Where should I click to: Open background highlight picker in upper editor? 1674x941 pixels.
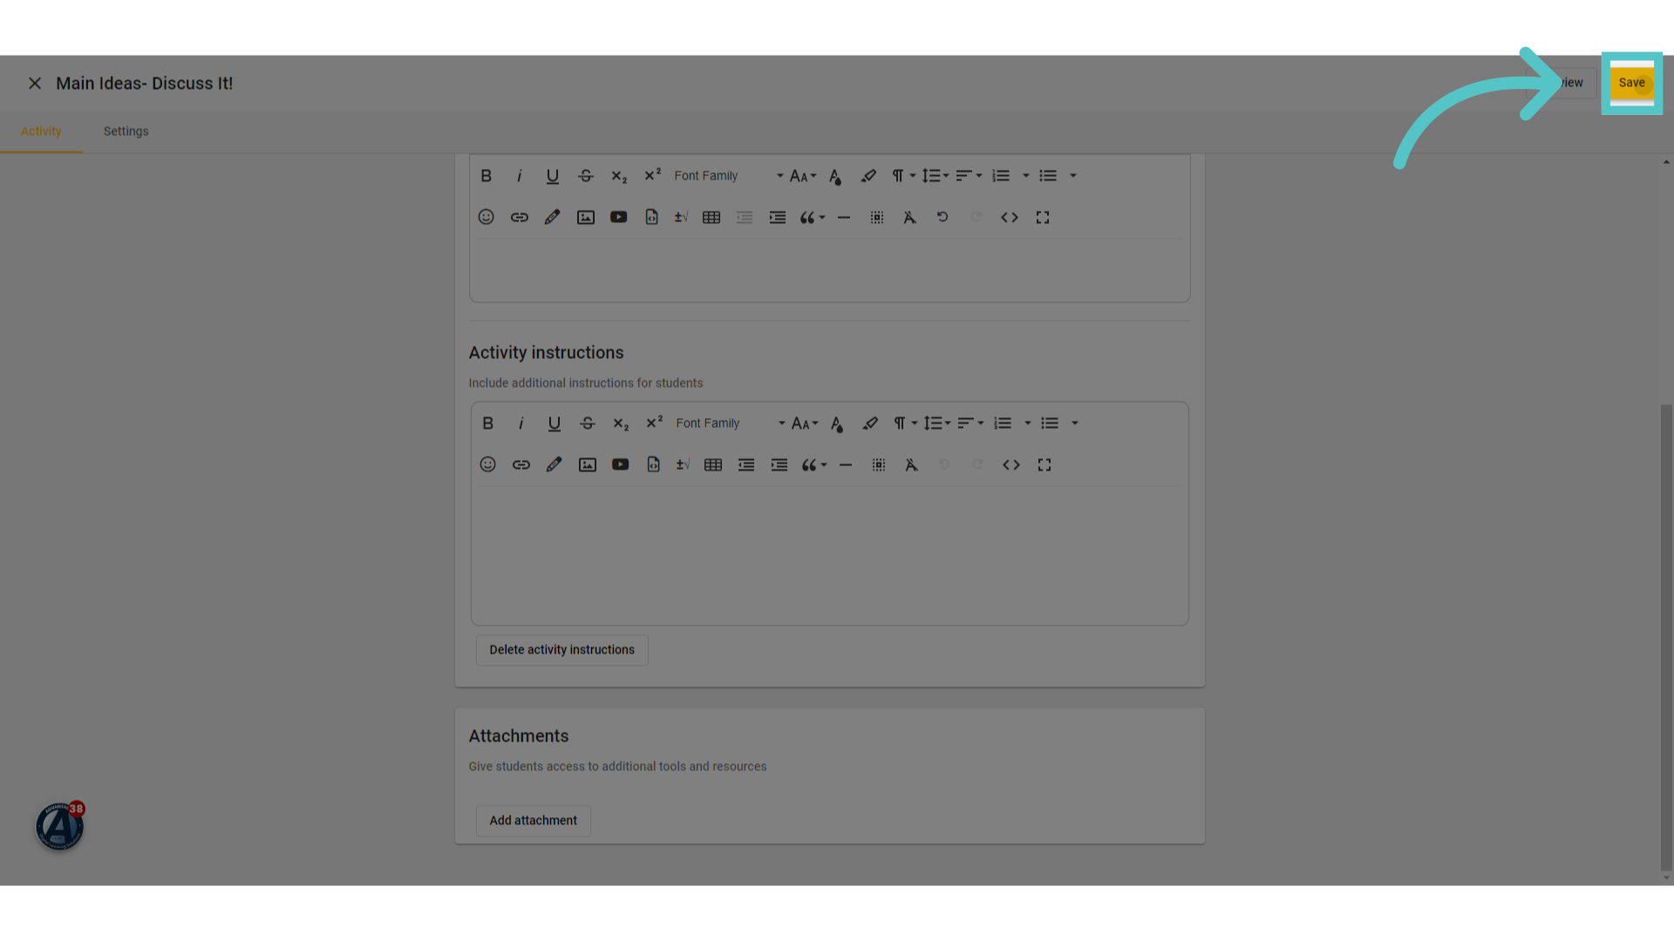point(868,176)
